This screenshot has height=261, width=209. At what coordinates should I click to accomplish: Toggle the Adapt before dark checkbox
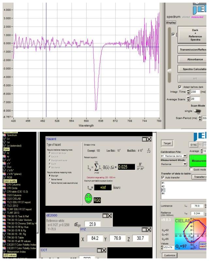pyautogui.click(x=180, y=87)
